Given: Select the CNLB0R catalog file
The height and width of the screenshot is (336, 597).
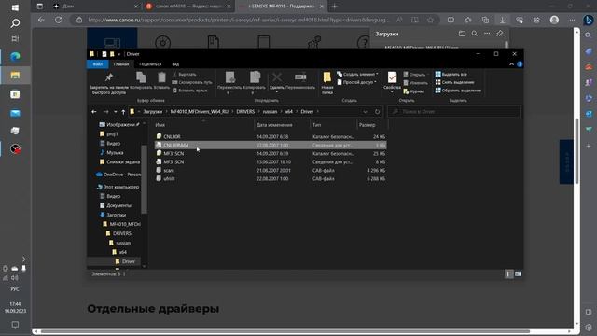Looking at the screenshot, I should coord(271,136).
